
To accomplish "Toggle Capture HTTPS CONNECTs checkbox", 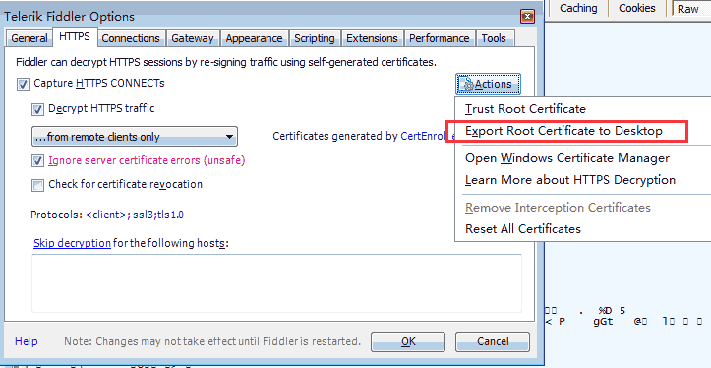I will click(x=24, y=84).
